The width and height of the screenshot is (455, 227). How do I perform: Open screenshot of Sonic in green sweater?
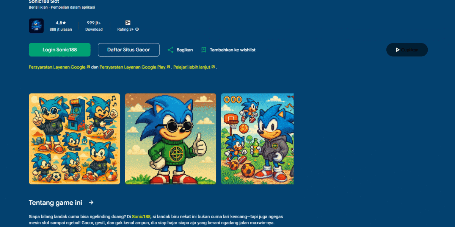point(171,139)
